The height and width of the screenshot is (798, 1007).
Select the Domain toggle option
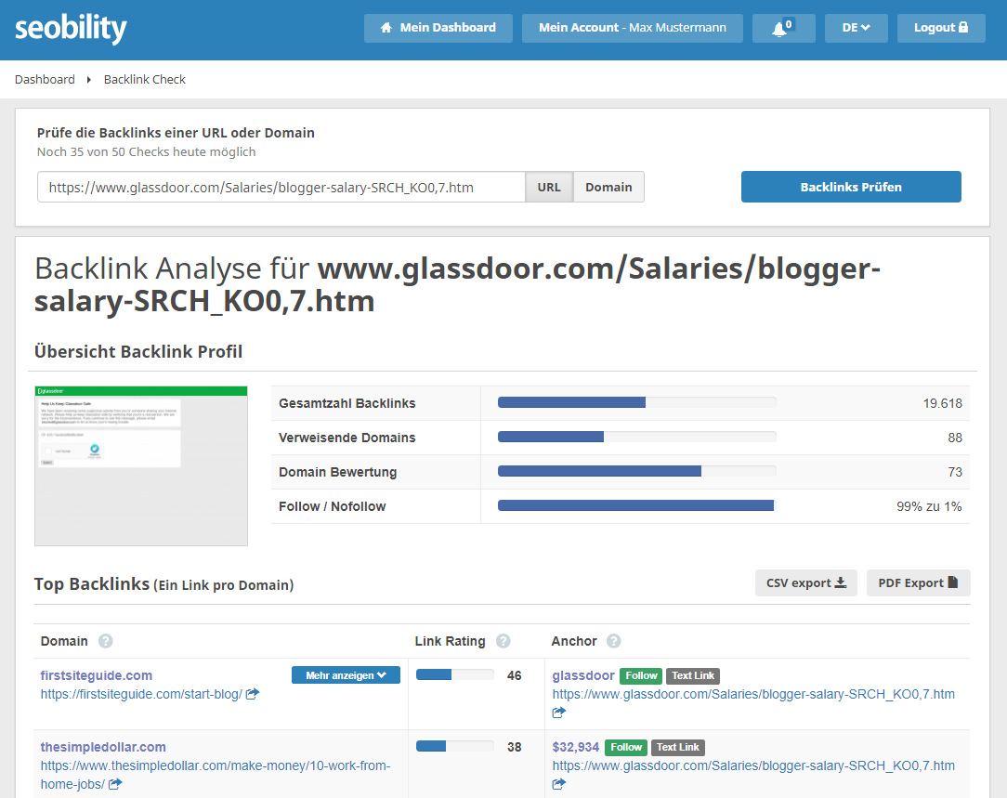(x=608, y=187)
